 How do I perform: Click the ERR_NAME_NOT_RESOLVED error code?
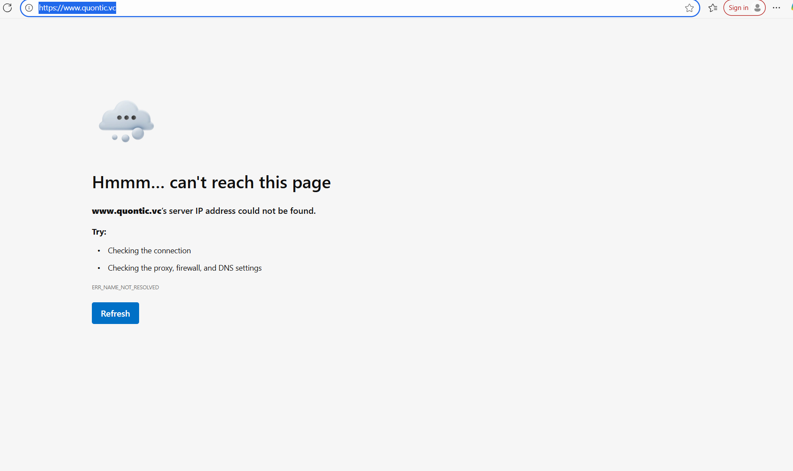click(125, 288)
